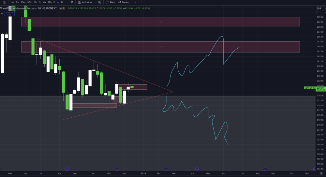Open the EUR currency dropdown

coord(321,8)
